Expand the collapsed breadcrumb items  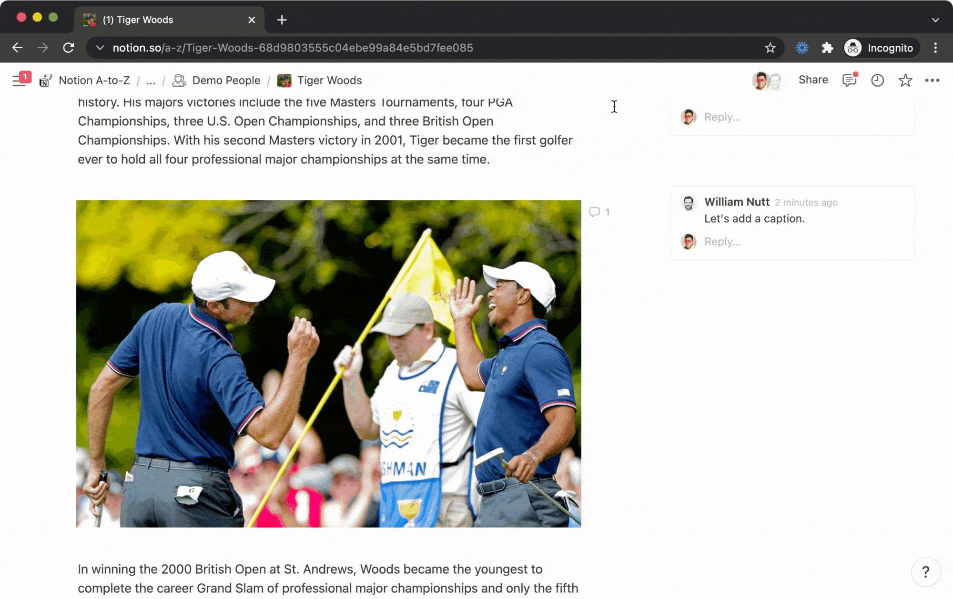[151, 81]
